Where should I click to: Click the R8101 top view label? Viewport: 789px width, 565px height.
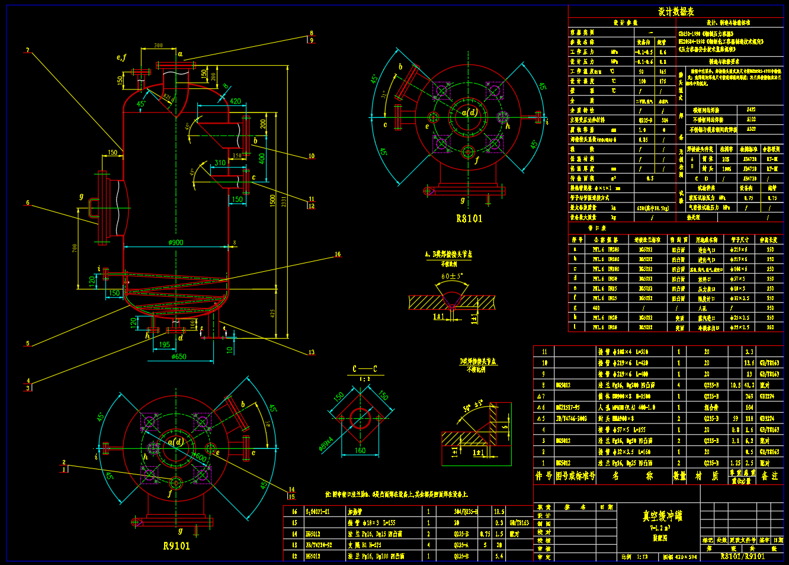click(x=469, y=219)
